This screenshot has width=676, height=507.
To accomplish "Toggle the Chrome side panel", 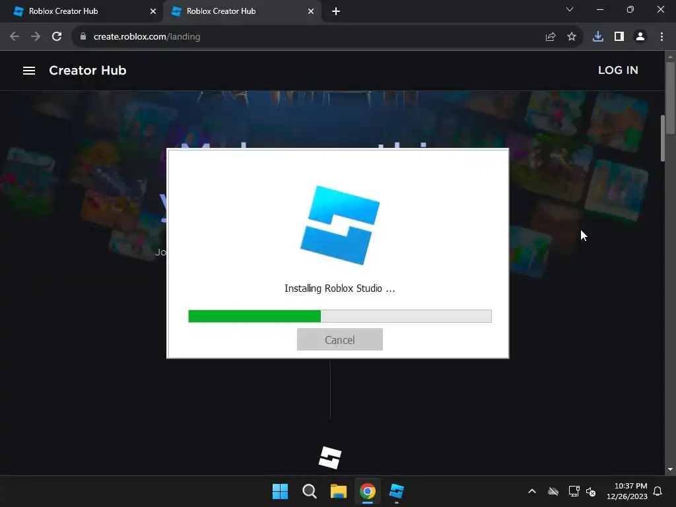I will tap(619, 37).
